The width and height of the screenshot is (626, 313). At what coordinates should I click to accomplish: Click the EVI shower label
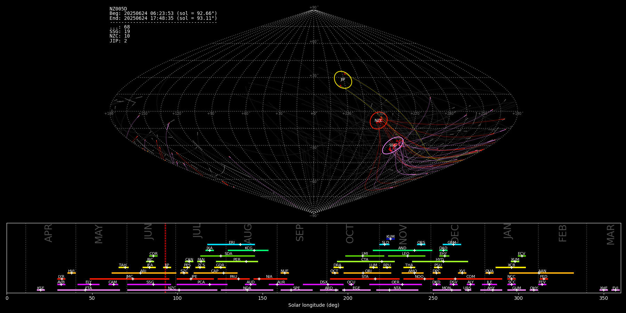click(616, 288)
